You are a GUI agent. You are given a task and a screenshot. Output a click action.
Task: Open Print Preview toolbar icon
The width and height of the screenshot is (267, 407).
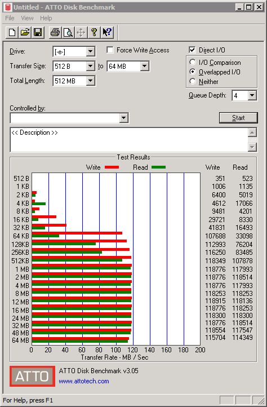click(x=68, y=33)
